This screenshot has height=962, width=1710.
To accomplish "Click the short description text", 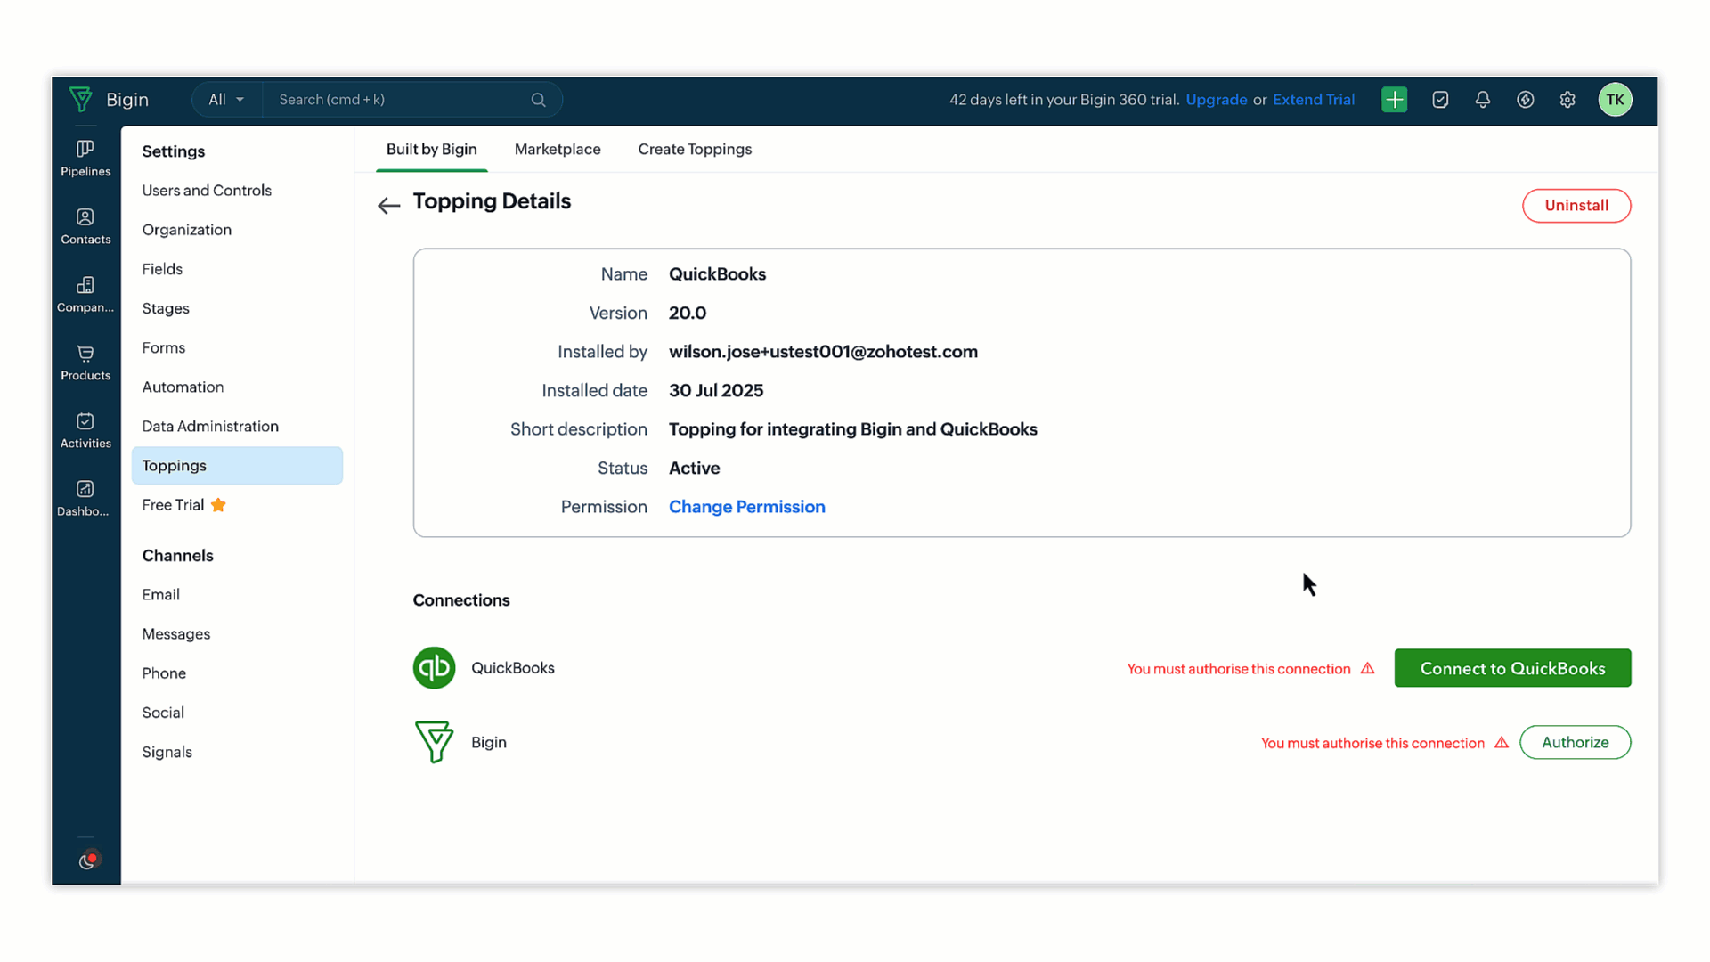I will pyautogui.click(x=852, y=429).
